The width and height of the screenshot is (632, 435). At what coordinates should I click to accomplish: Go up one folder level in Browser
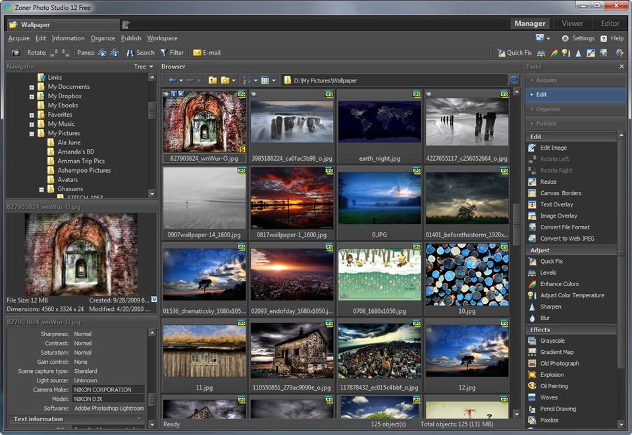pos(213,80)
